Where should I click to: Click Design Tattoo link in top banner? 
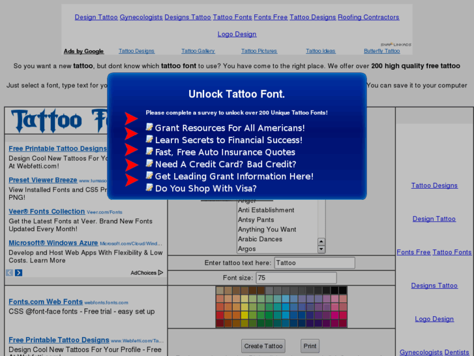point(96,17)
